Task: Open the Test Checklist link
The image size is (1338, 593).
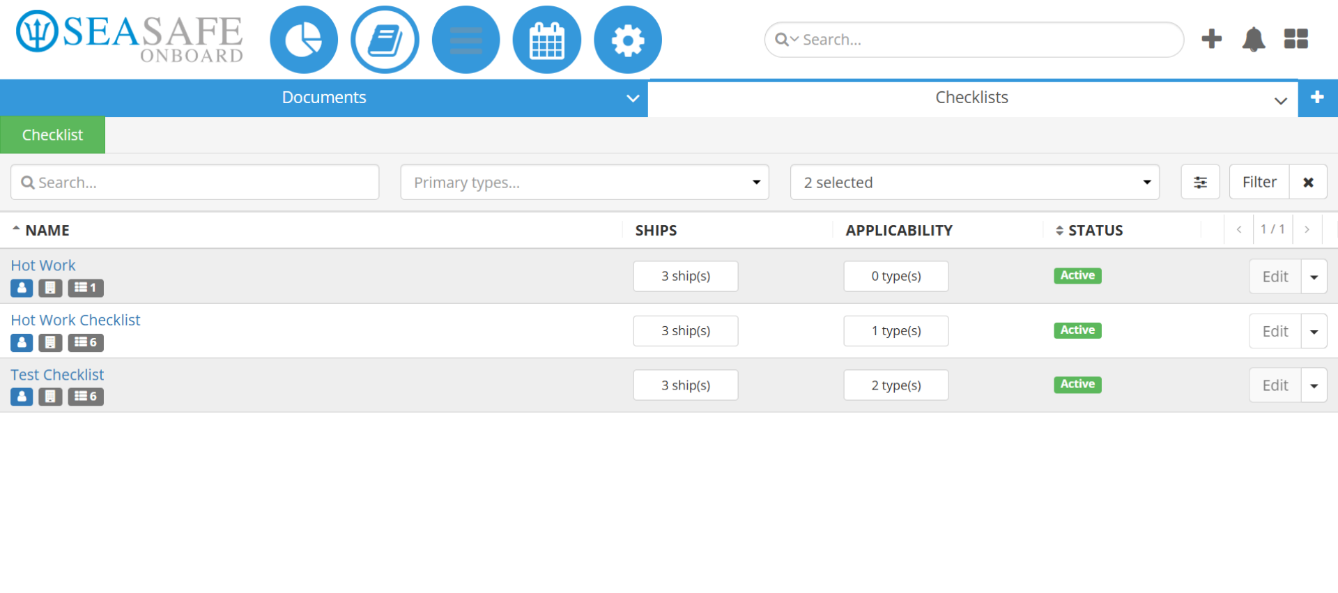Action: [57, 375]
